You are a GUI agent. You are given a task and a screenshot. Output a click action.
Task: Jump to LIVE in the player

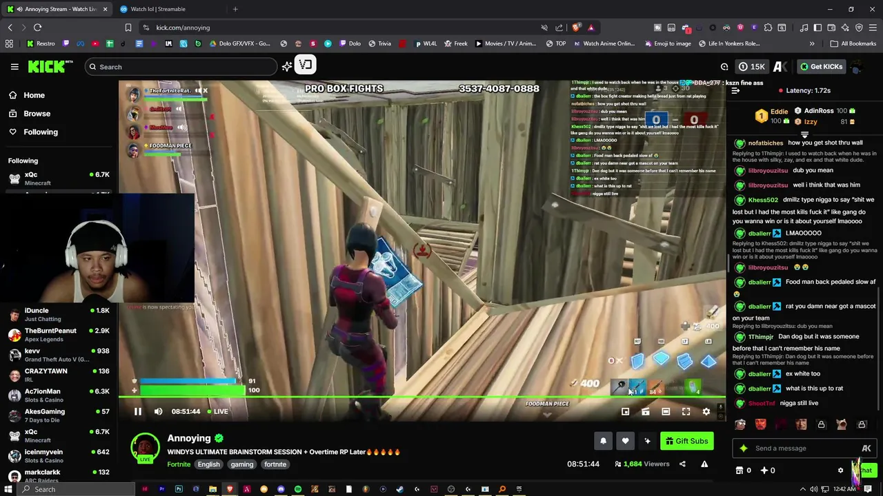[x=218, y=411]
